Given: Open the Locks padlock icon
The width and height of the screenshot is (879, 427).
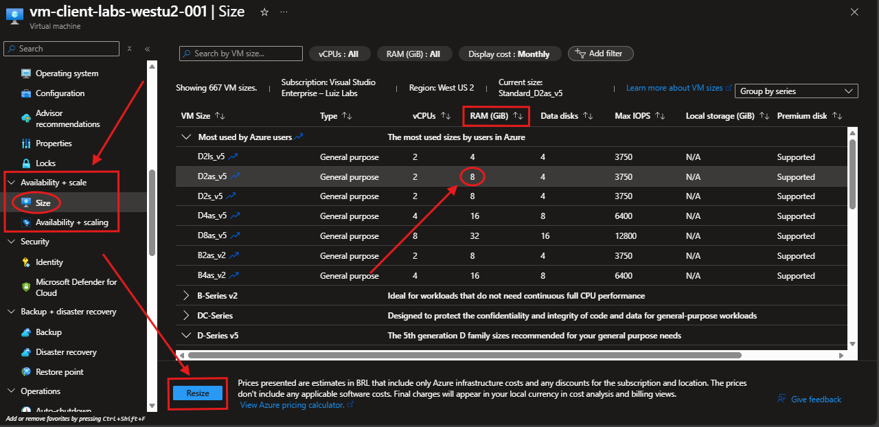Looking at the screenshot, I should pyautogui.click(x=26, y=163).
